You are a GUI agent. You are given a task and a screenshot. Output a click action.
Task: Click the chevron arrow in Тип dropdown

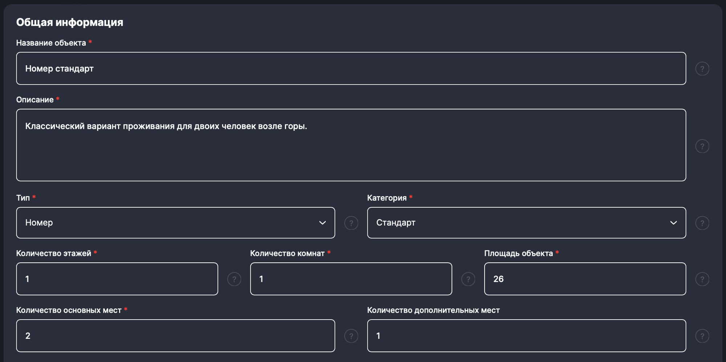coord(322,223)
